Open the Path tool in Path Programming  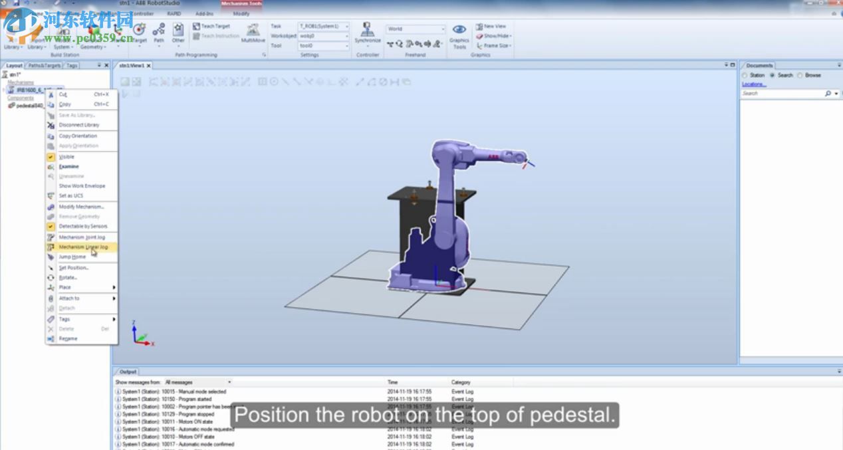point(158,30)
